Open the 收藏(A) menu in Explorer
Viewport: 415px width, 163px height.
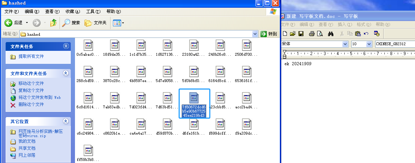(x=73, y=12)
